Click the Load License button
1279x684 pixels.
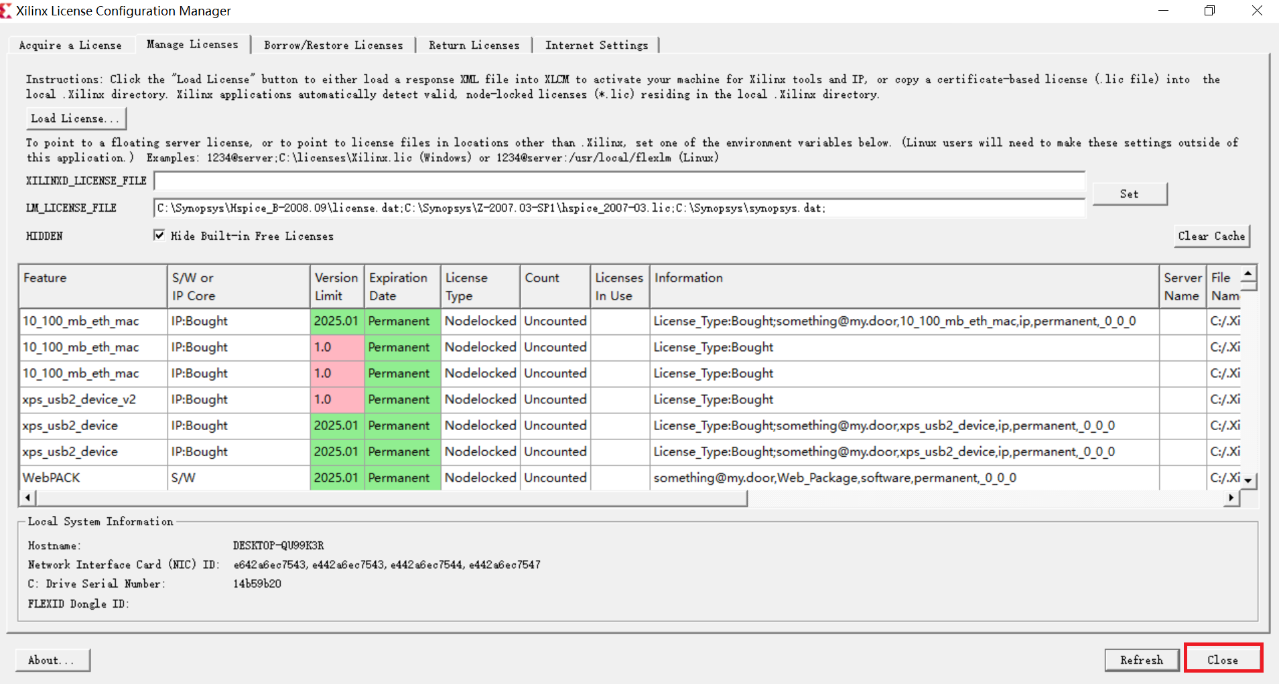(76, 119)
